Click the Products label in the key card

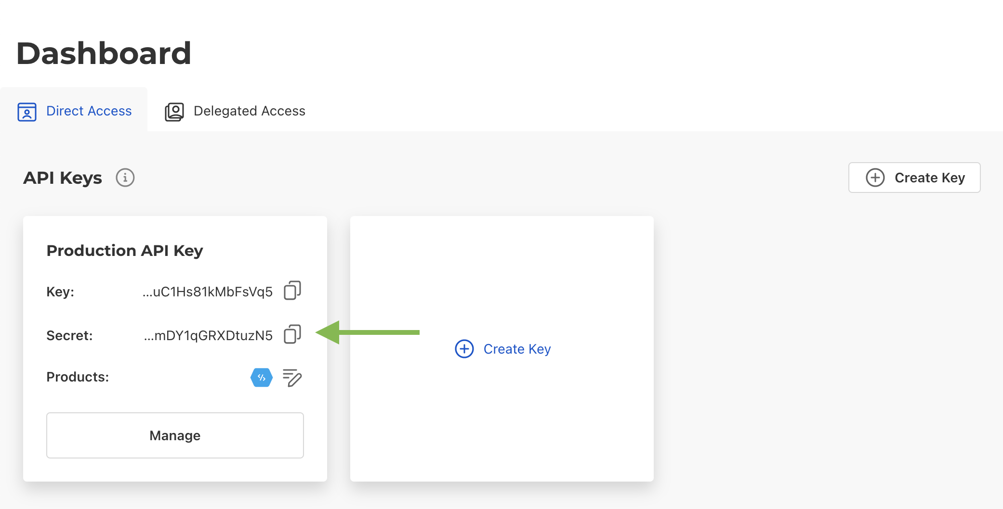[x=78, y=377]
